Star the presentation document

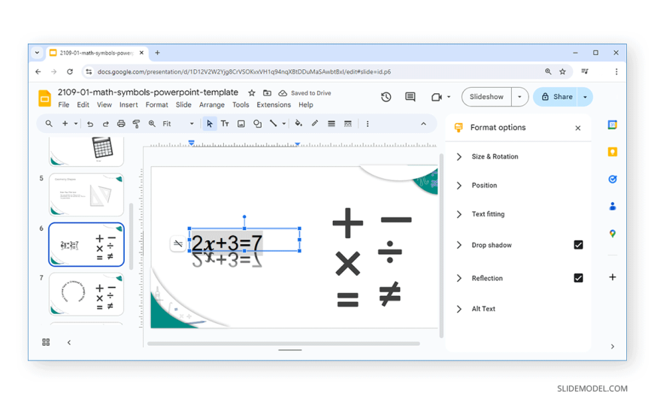[252, 93]
